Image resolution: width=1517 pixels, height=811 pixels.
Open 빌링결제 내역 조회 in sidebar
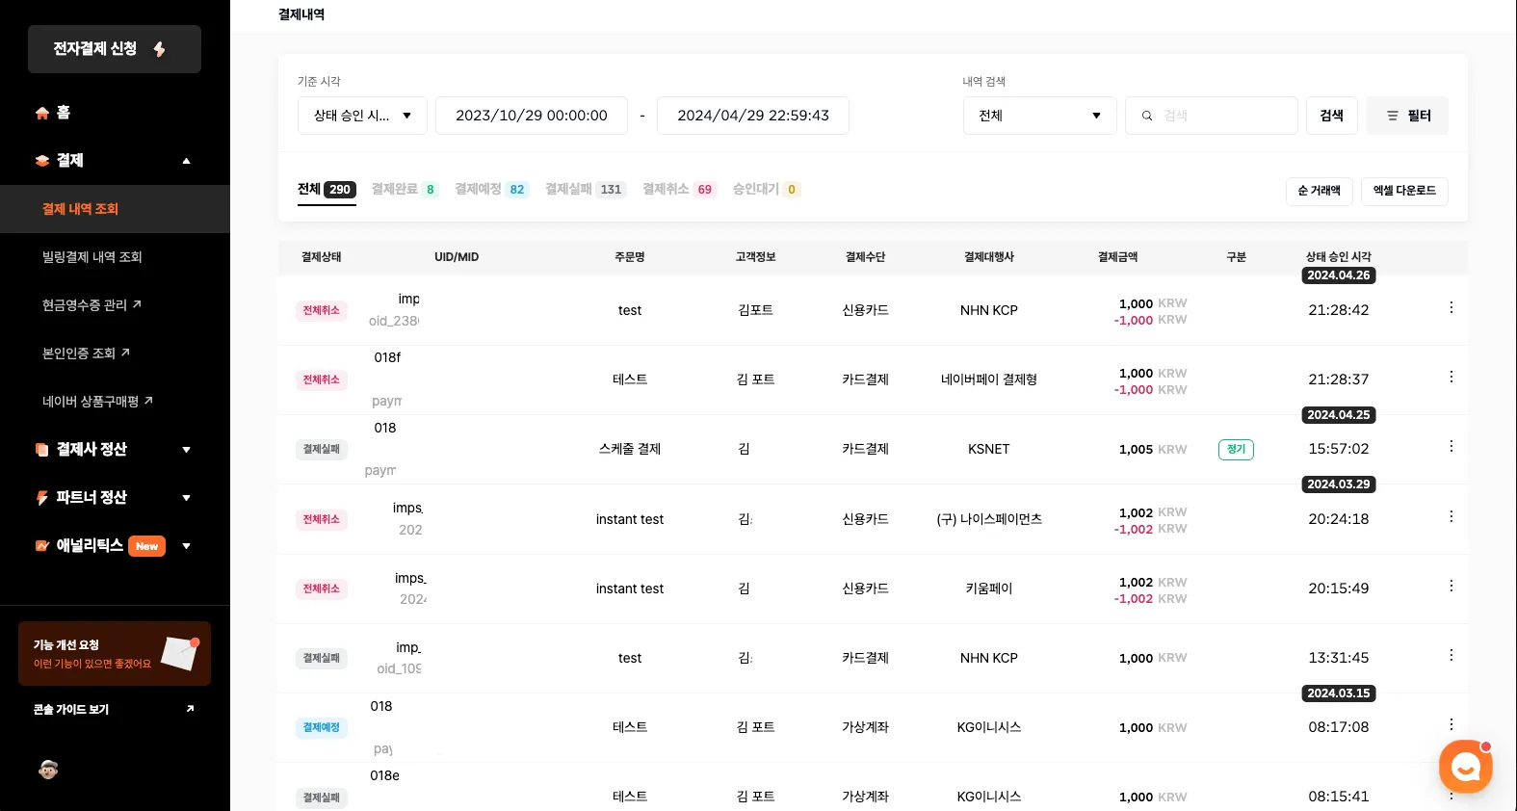point(92,257)
